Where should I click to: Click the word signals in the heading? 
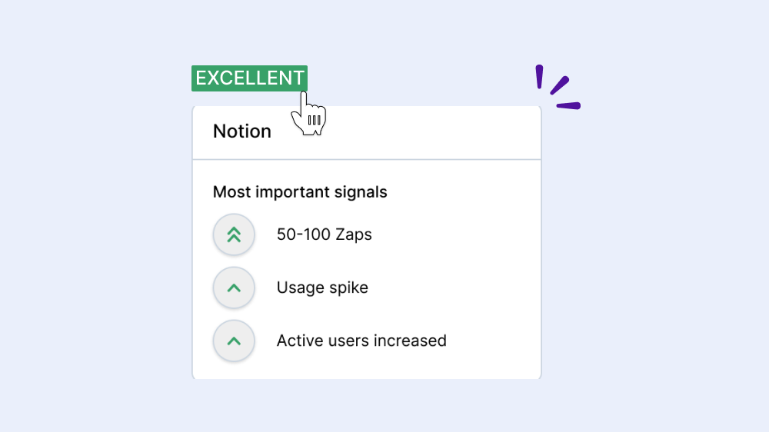coord(361,193)
